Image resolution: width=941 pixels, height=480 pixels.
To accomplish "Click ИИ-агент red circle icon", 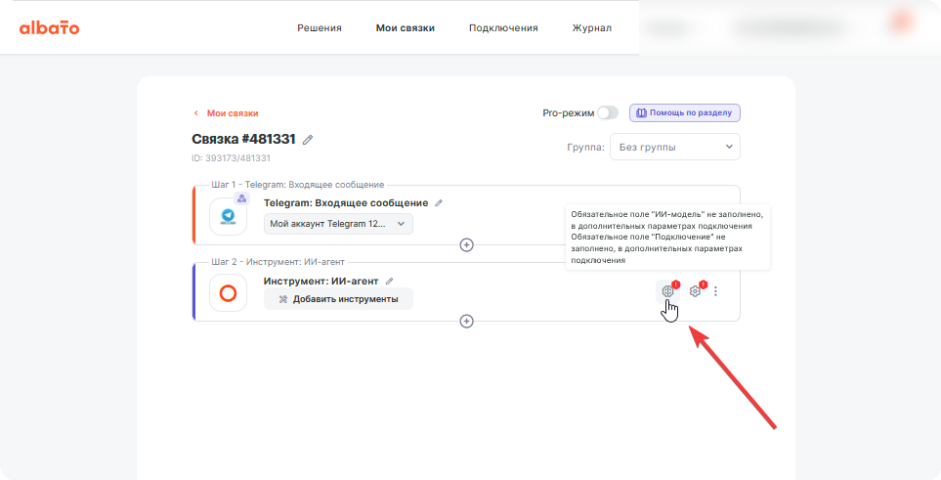I will tap(228, 293).
